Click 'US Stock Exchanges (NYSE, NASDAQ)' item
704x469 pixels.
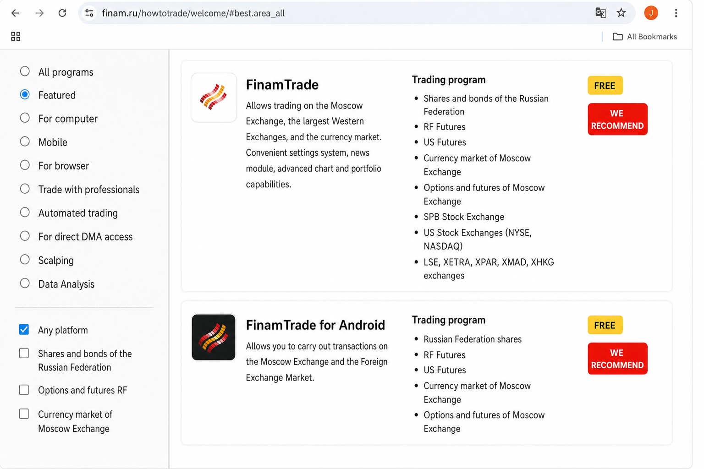478,240
